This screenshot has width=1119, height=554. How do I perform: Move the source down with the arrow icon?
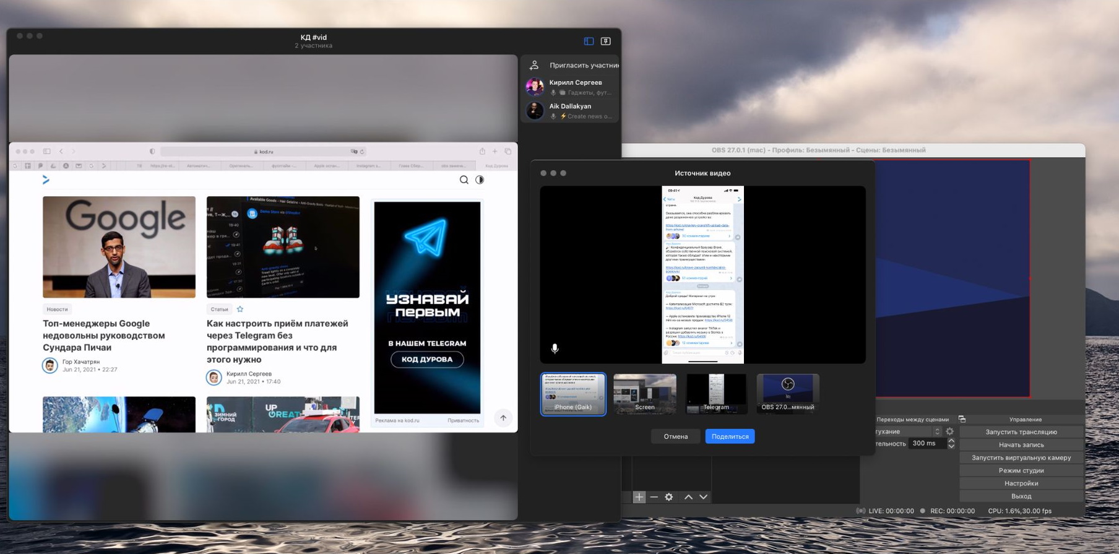pos(704,497)
